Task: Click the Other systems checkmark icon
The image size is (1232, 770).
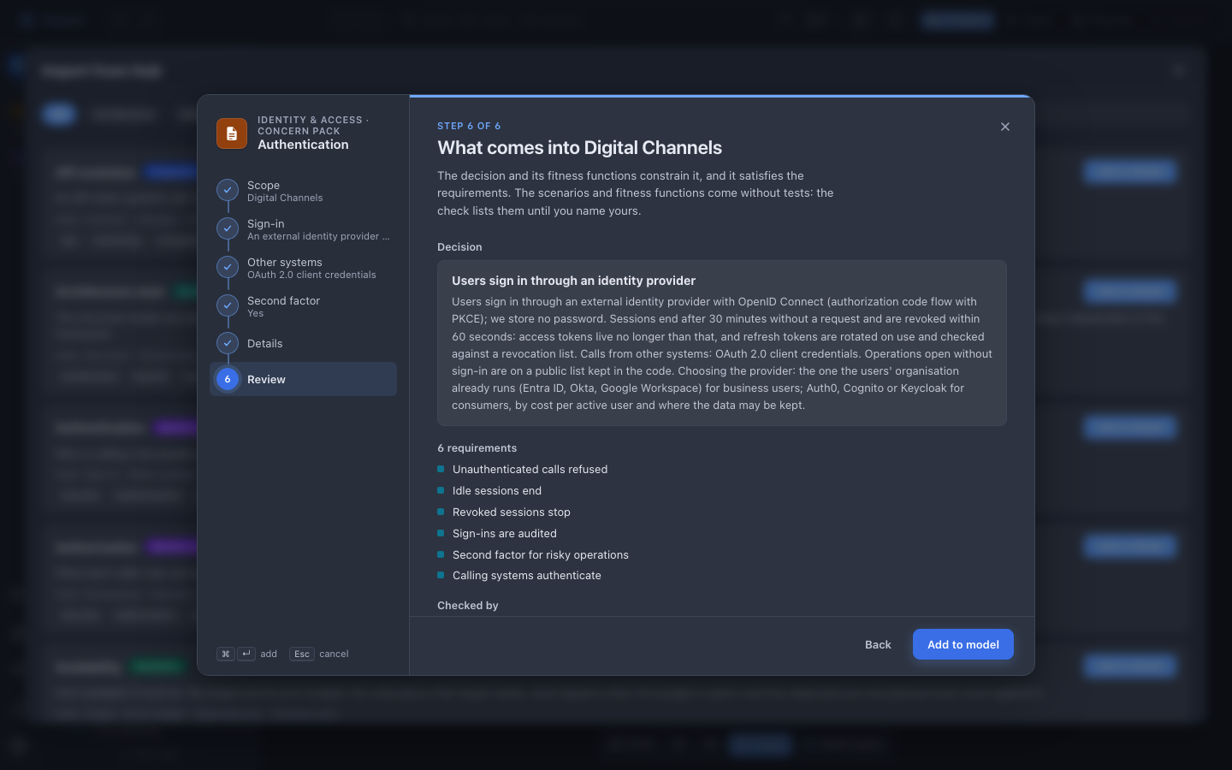Action: 228,267
